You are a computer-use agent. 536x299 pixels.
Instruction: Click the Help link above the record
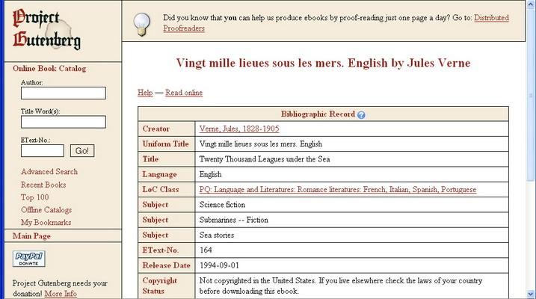pos(145,93)
